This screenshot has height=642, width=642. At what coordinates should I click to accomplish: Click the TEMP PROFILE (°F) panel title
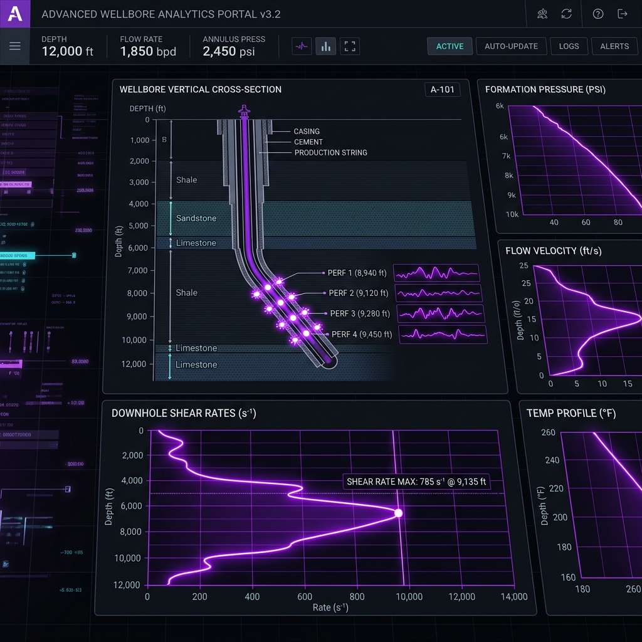[571, 413]
